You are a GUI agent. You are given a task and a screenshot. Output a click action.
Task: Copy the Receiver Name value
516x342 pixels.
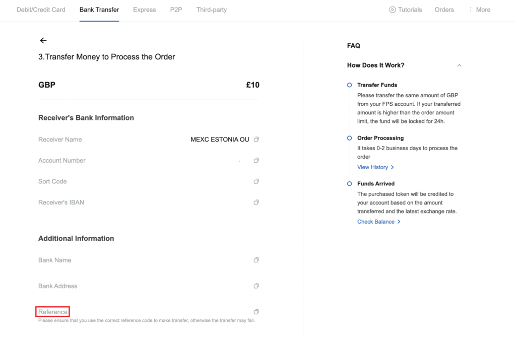(256, 140)
